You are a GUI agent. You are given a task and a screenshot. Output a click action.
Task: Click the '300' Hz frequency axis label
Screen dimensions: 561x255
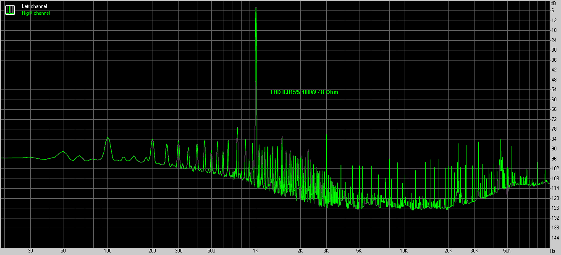(178, 251)
